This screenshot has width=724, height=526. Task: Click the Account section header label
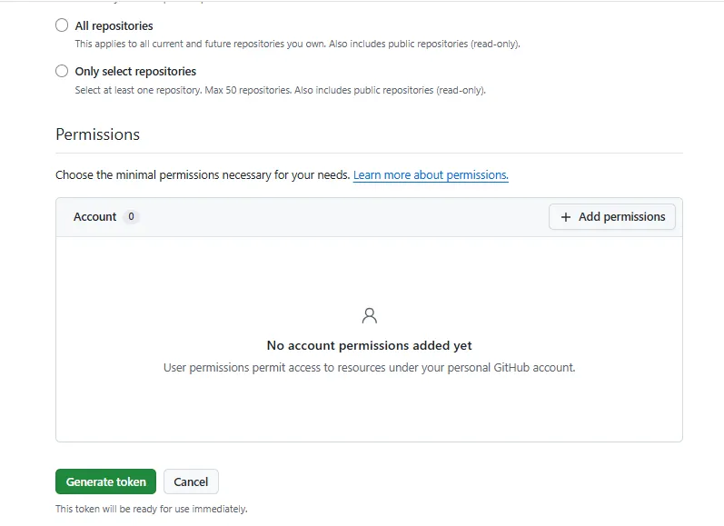point(94,216)
